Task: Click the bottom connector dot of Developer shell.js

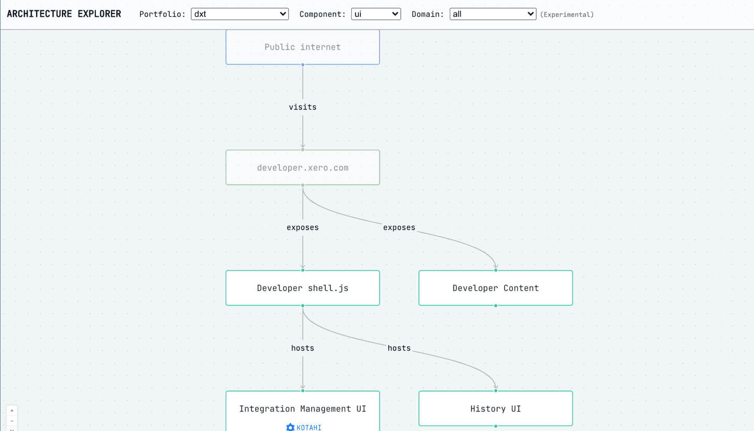Action: 303,305
